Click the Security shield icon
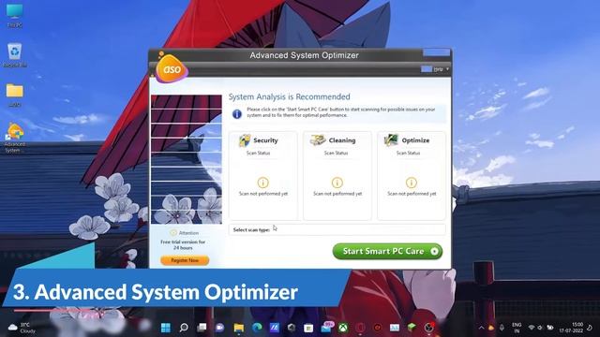Screen dimensions: 600x337 tap(244, 140)
